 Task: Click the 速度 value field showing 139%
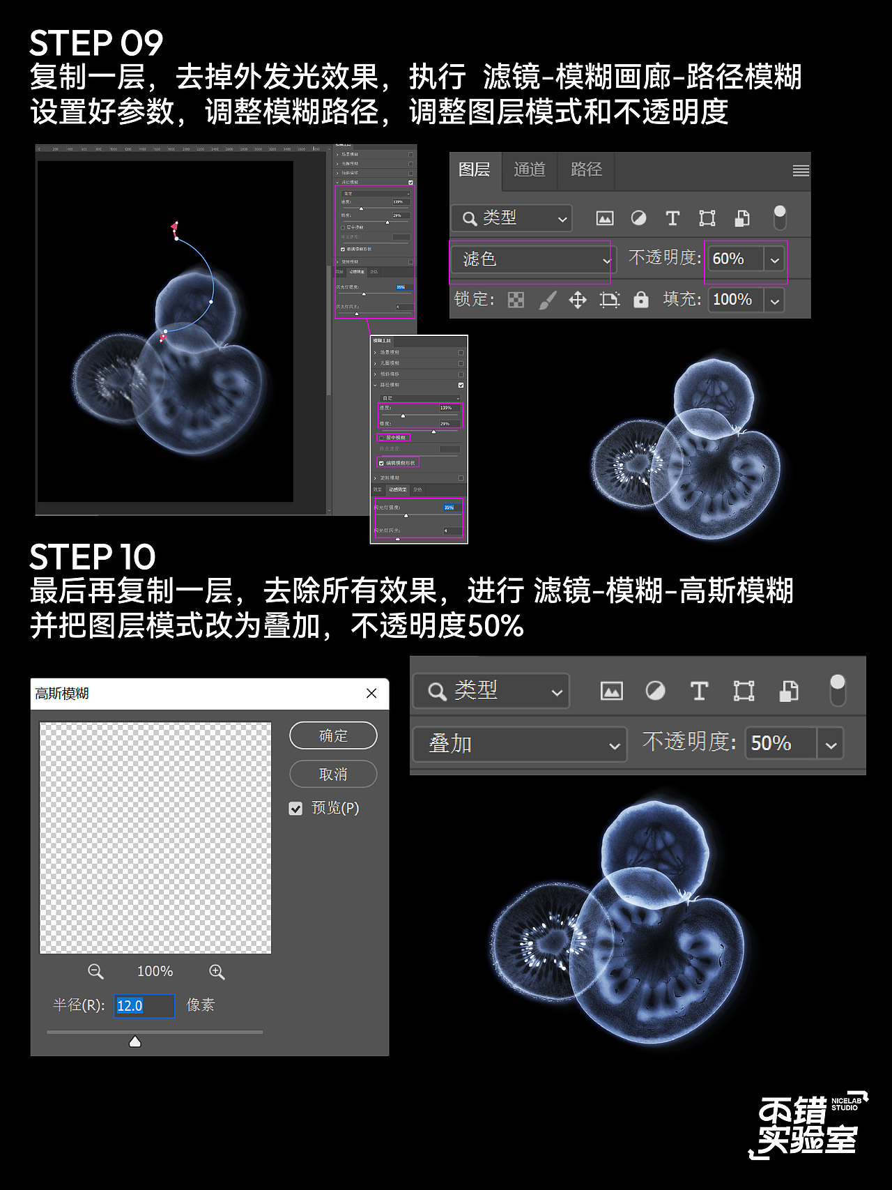coord(450,408)
